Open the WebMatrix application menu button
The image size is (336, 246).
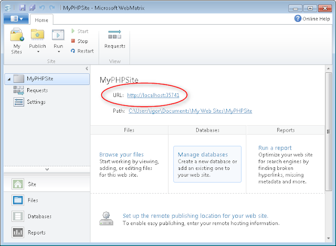coord(16,19)
